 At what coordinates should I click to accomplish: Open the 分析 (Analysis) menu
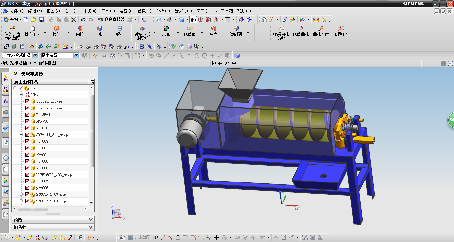pyautogui.click(x=163, y=11)
